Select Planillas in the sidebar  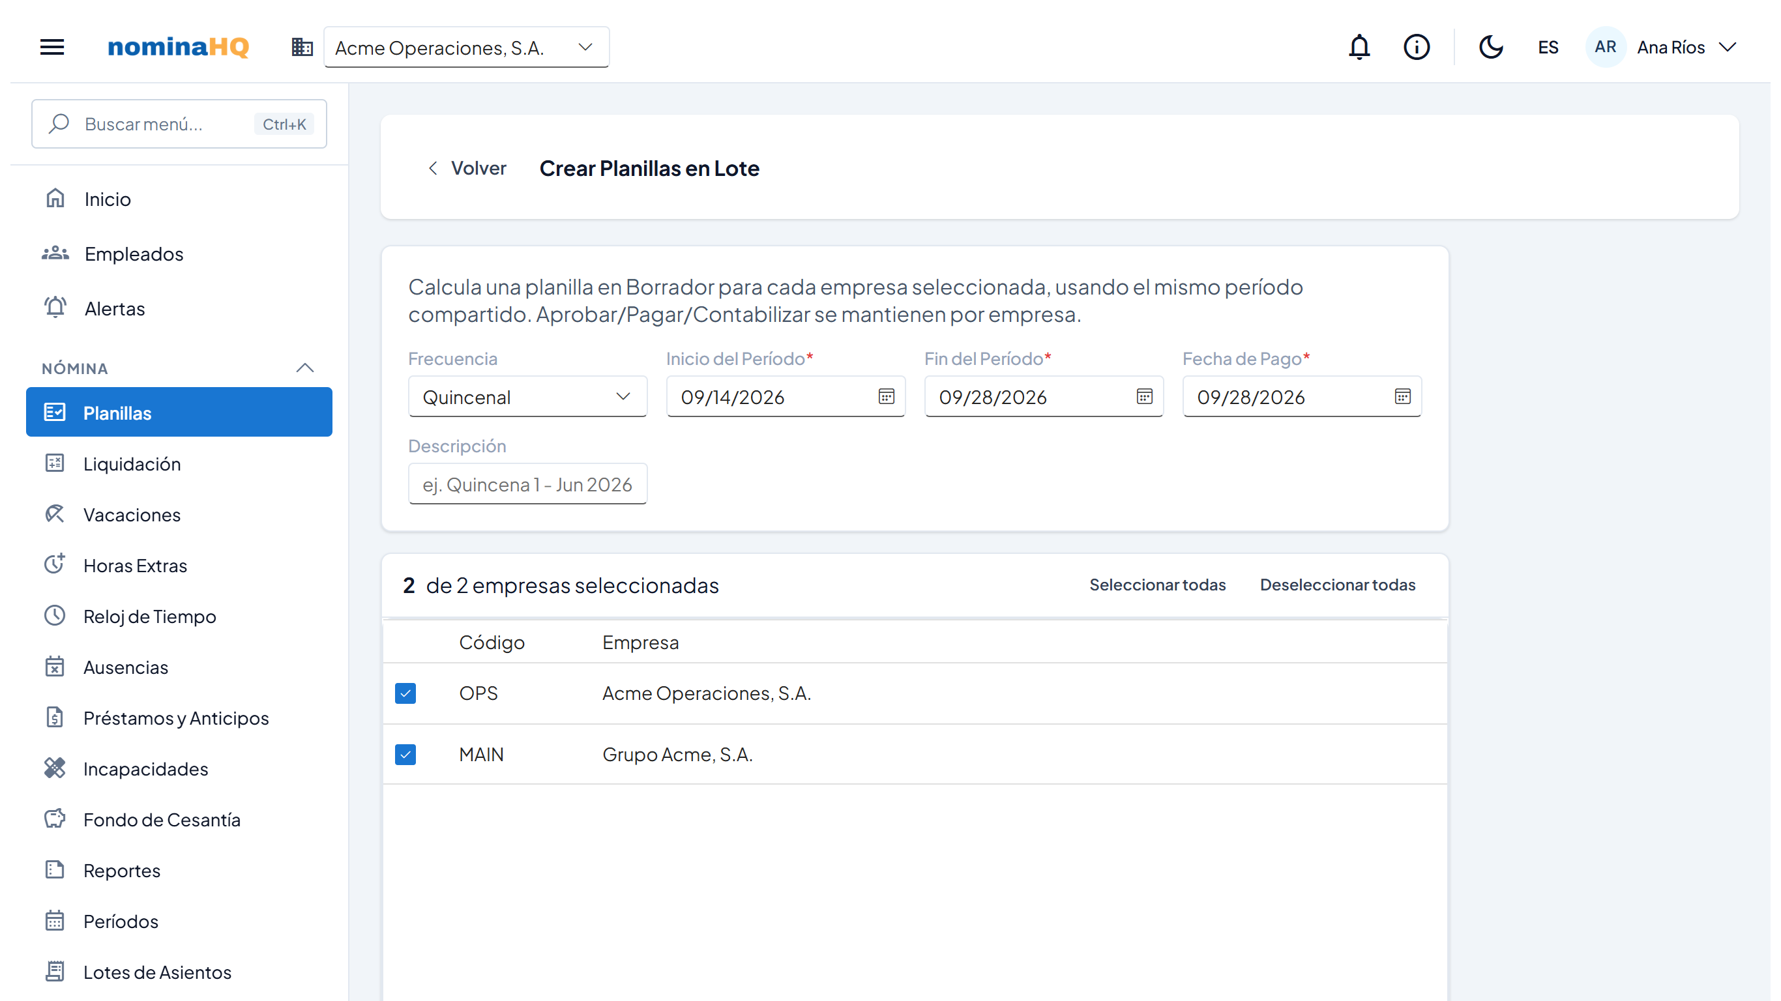click(x=179, y=413)
